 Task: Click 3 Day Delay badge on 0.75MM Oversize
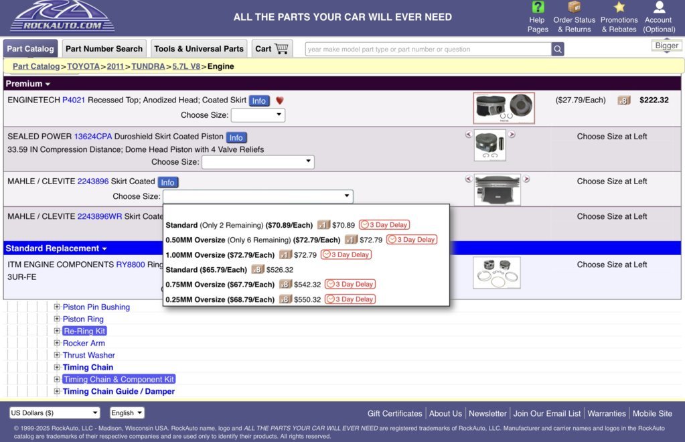350,285
